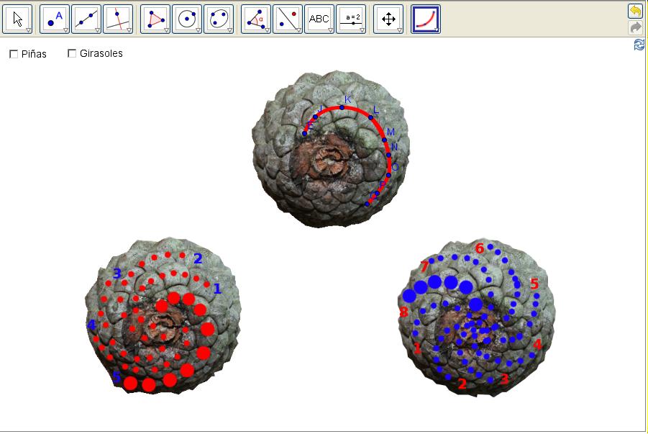Choose the Angle measurement tool

(x=255, y=19)
